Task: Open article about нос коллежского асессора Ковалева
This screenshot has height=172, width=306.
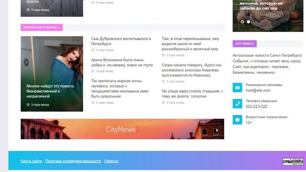Action: tap(192, 70)
